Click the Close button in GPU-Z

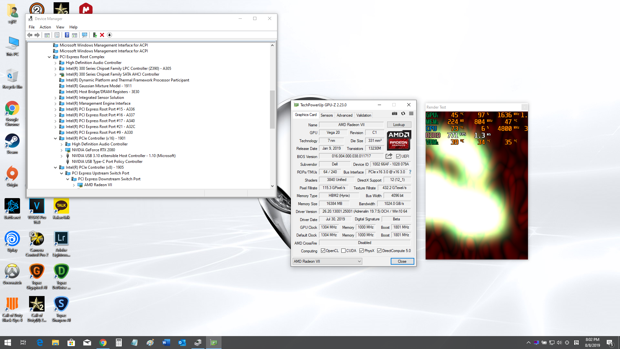click(402, 261)
